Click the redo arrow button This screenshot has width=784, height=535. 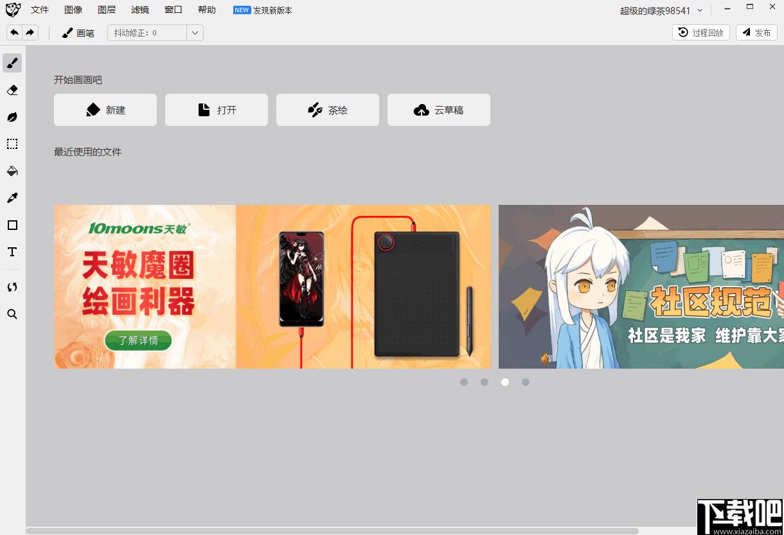(30, 32)
